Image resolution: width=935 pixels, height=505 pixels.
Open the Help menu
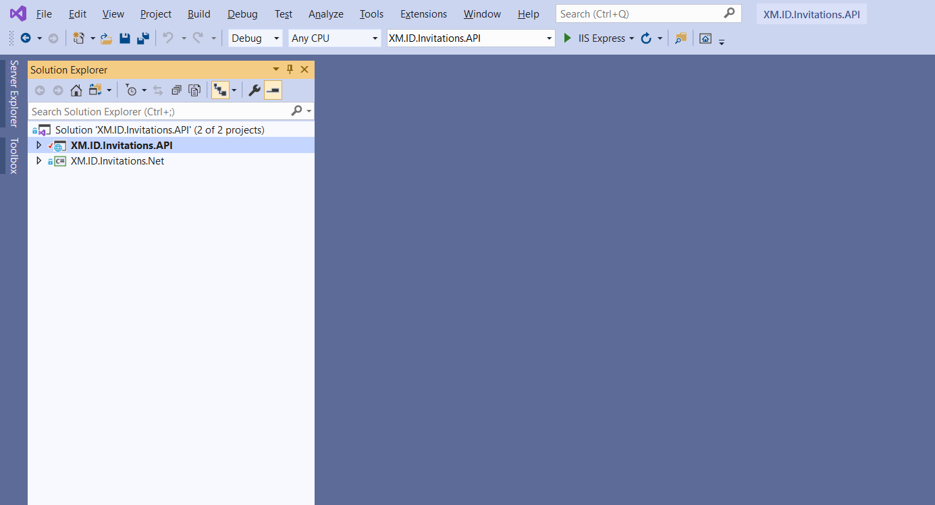coord(529,13)
